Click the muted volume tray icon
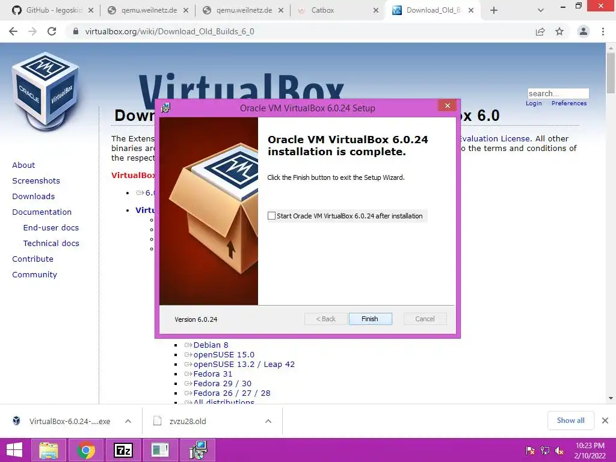The image size is (616, 462). tap(559, 451)
